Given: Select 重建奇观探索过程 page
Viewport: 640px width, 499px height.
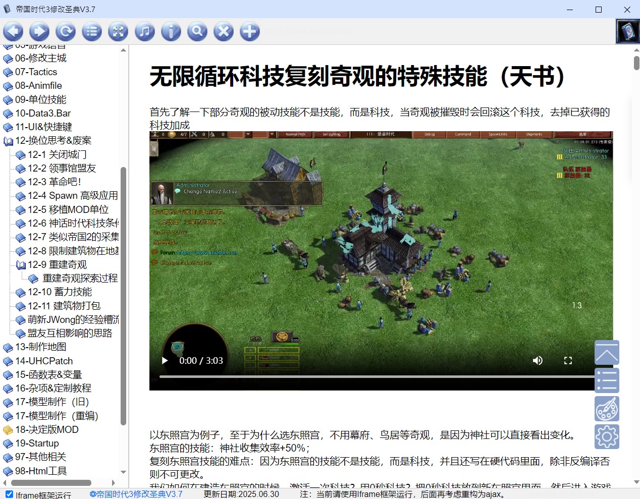Looking at the screenshot, I should pos(80,279).
